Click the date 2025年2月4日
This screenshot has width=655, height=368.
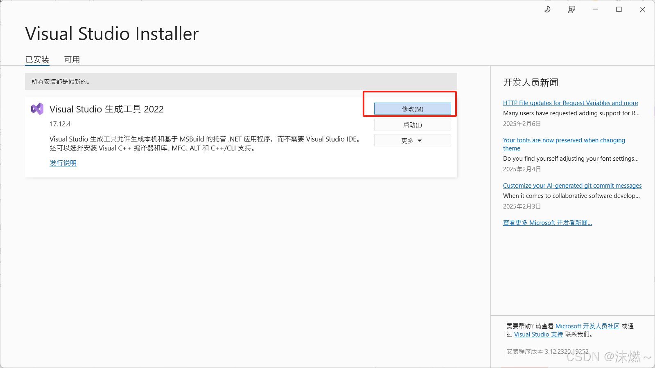pyautogui.click(x=522, y=169)
